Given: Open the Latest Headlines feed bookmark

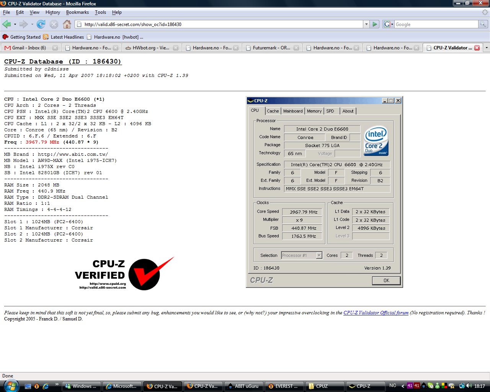Looking at the screenshot, I should click(x=64, y=37).
